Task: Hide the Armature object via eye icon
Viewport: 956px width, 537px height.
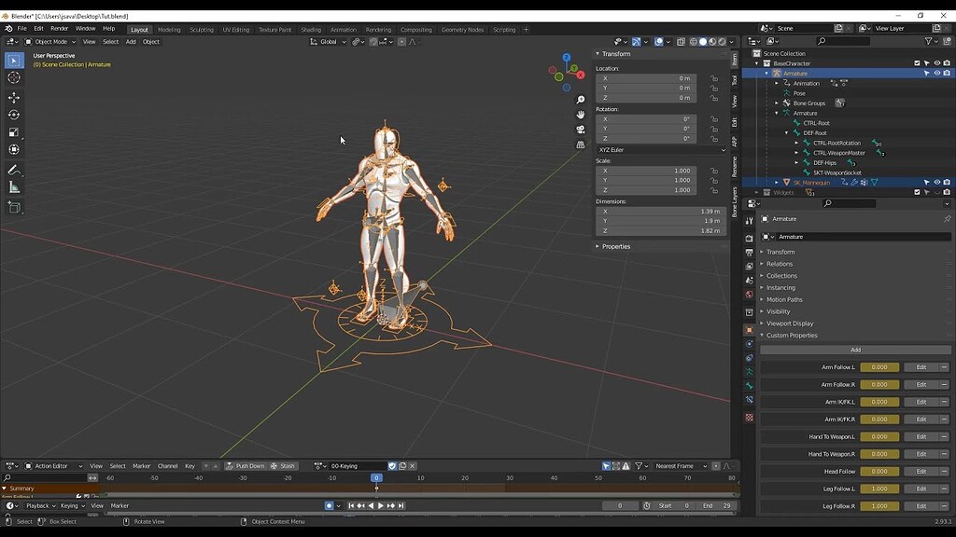Action: [936, 74]
